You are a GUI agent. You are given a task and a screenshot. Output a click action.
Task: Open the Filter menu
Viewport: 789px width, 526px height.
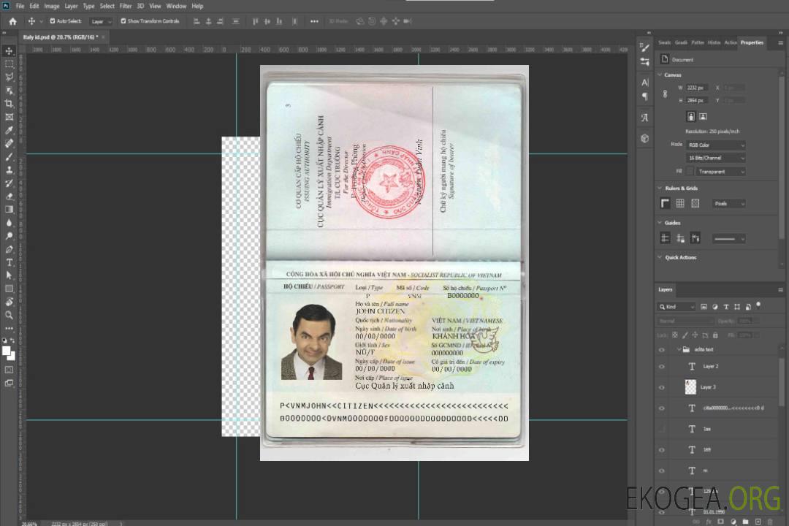coord(126,6)
